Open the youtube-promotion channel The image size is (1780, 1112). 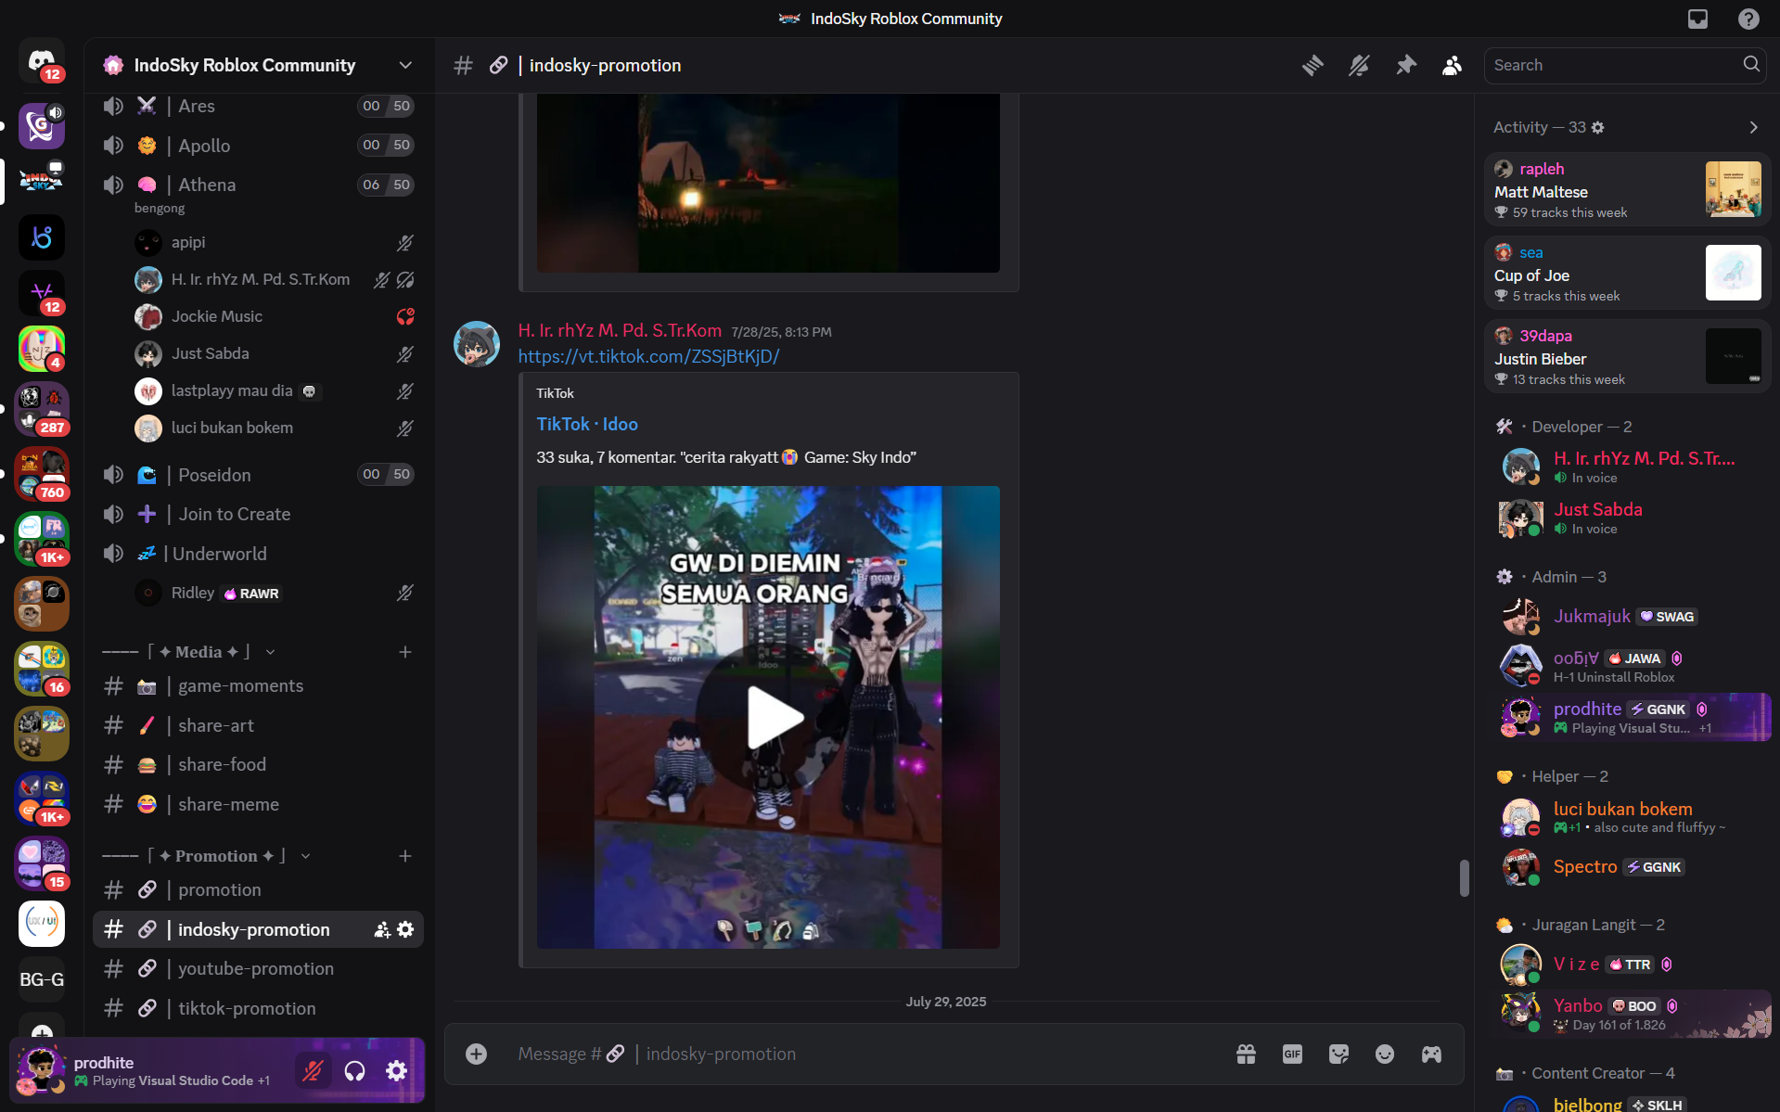pos(258,969)
